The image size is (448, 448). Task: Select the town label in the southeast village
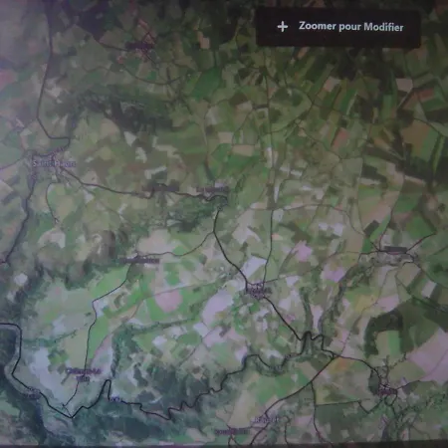[387, 391]
